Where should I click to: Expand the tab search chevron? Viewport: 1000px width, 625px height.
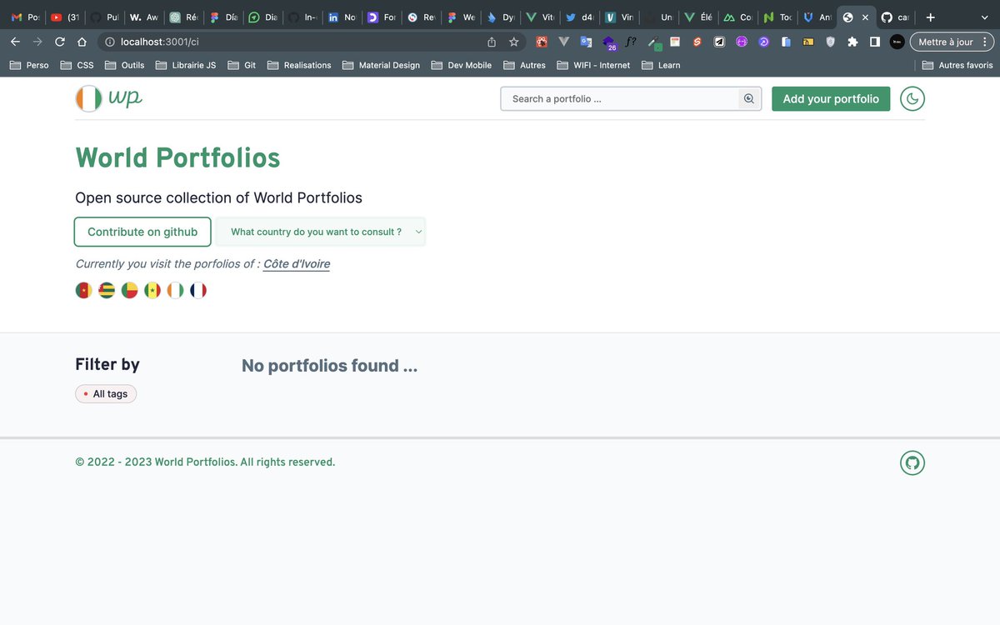pyautogui.click(x=983, y=17)
